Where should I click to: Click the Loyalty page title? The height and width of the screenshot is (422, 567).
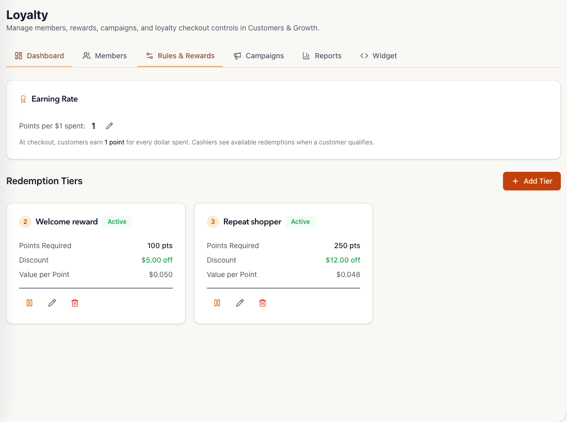[x=27, y=15]
